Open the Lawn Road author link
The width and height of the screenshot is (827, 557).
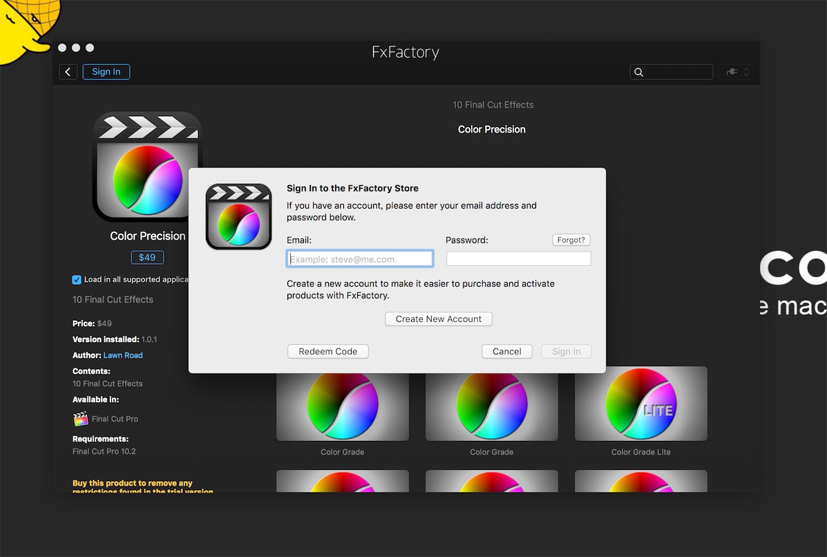[x=123, y=355]
